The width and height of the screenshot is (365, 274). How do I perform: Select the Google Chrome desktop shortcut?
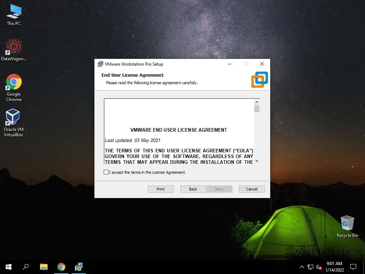click(14, 88)
